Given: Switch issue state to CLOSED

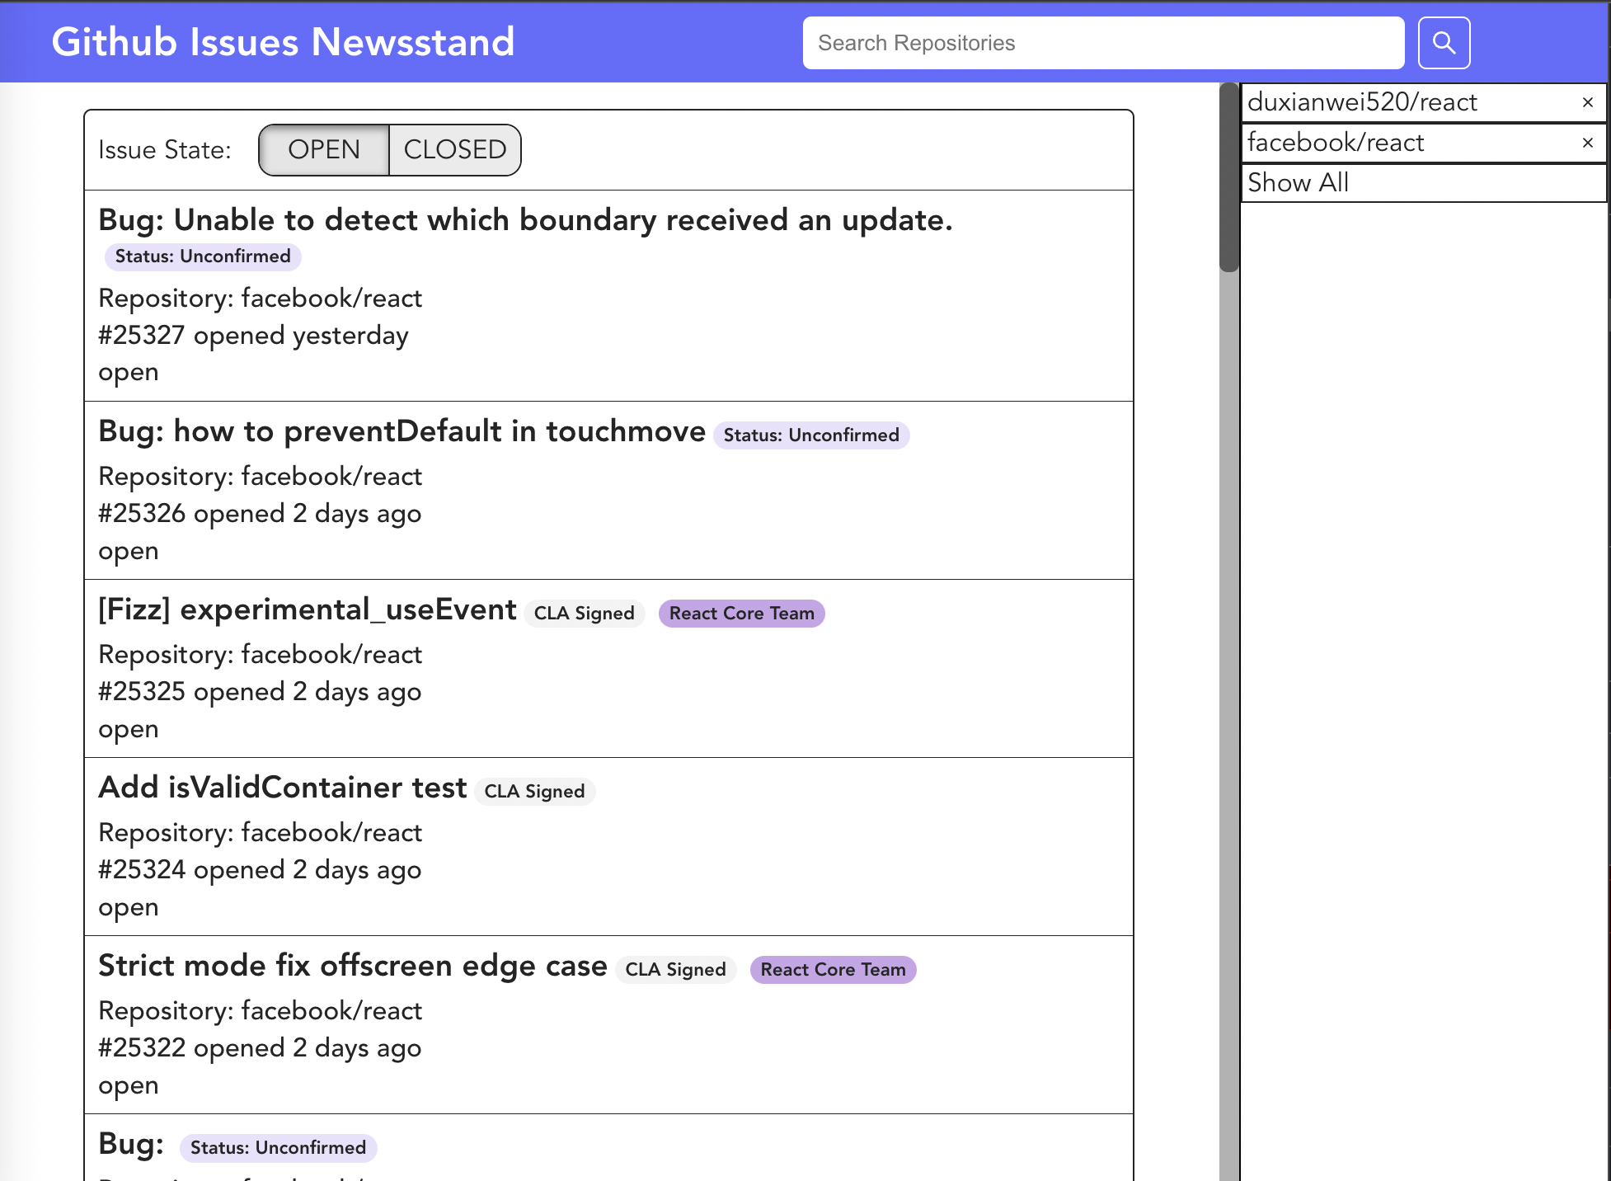Looking at the screenshot, I should tap(454, 149).
